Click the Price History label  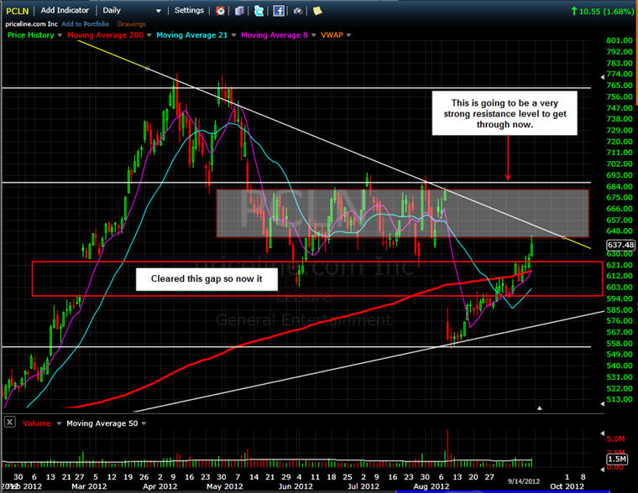click(x=31, y=35)
